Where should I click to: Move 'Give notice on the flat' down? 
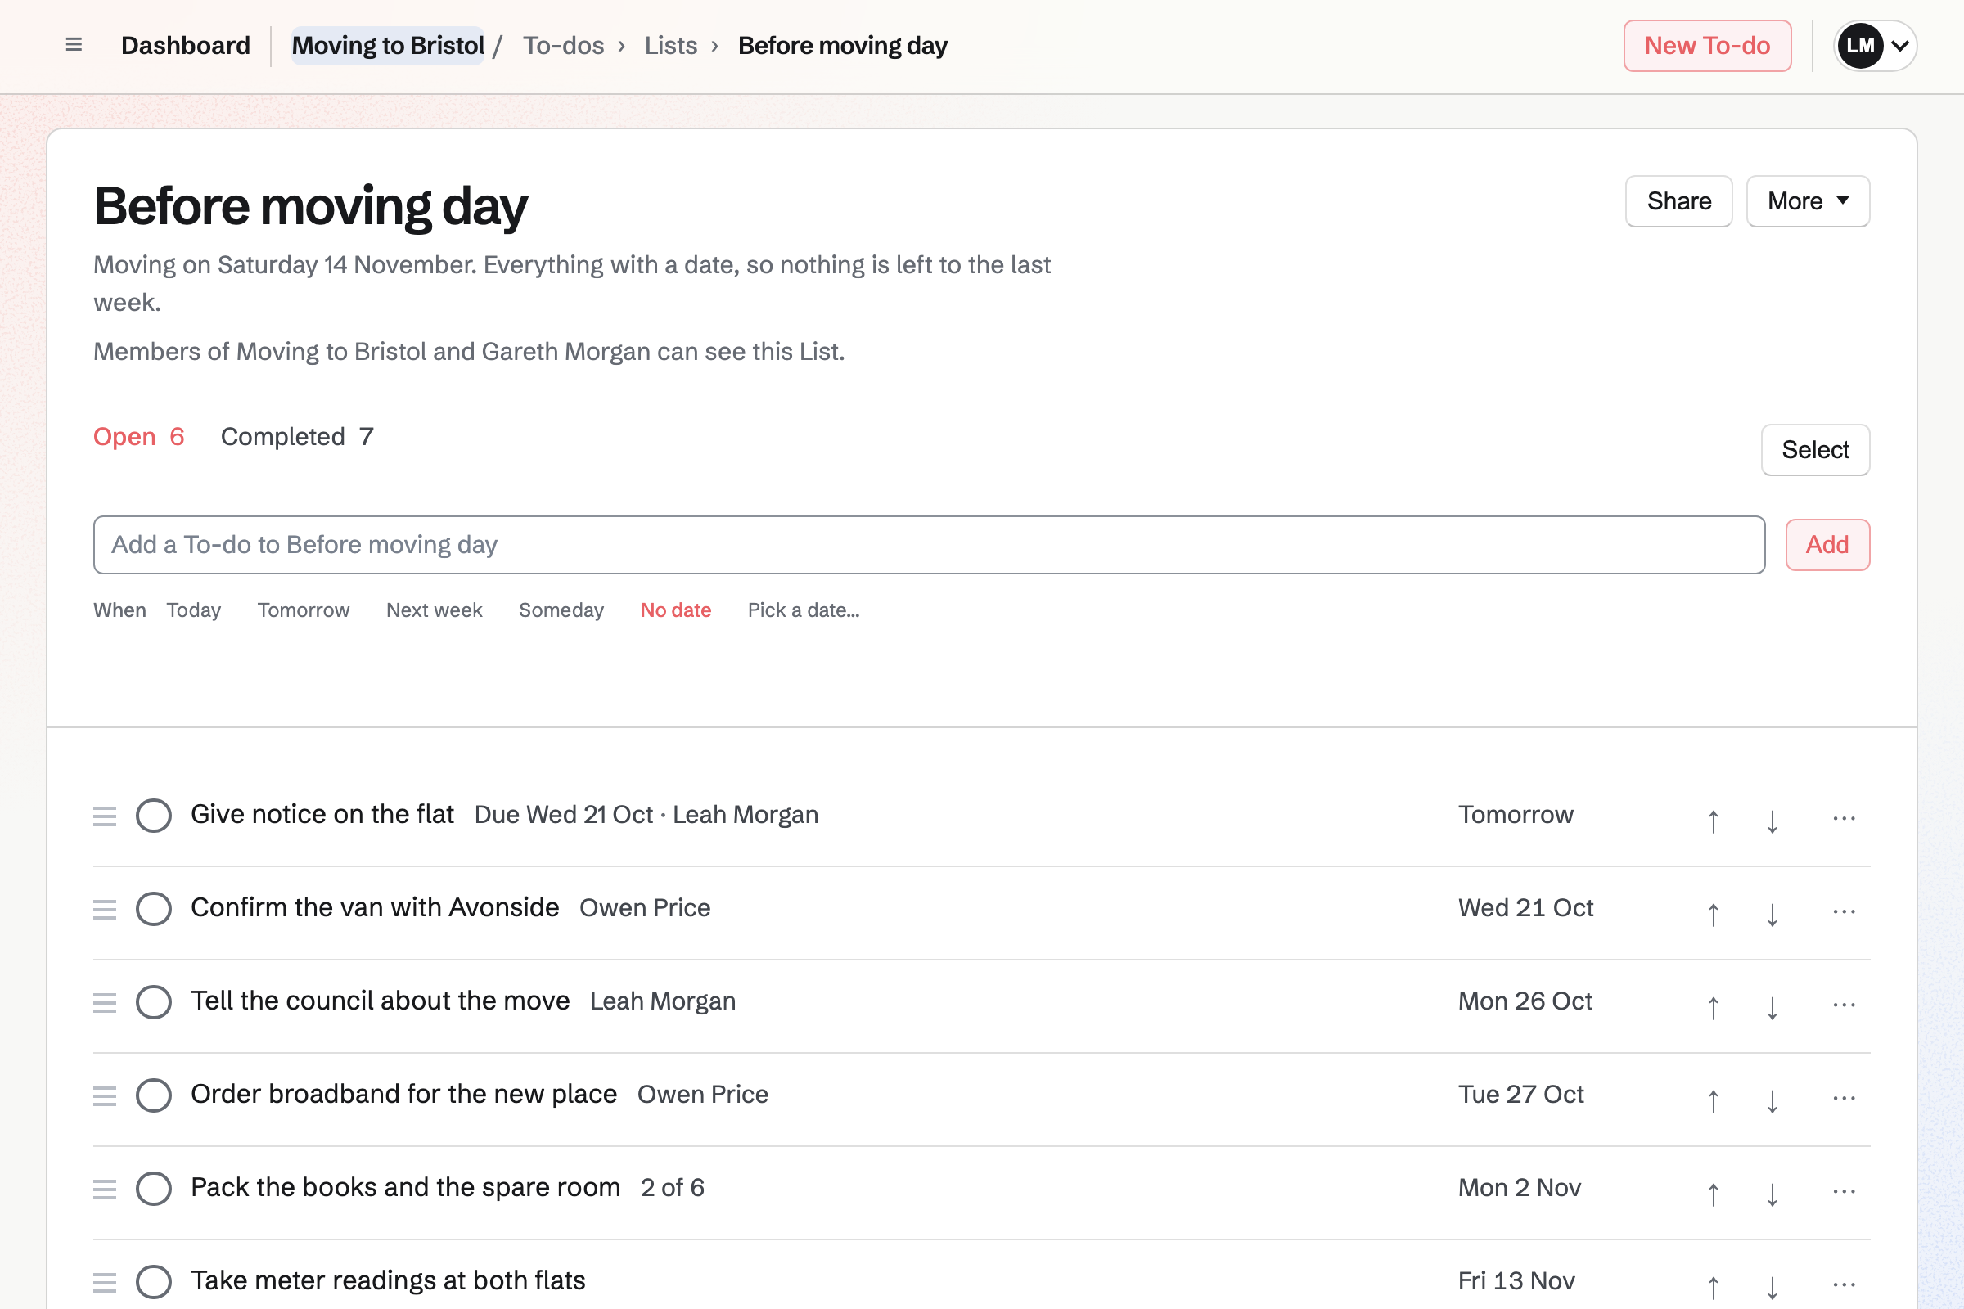1772,820
